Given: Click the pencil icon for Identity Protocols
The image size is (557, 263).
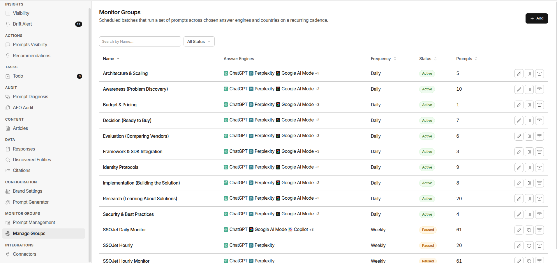Looking at the screenshot, I should [x=519, y=168].
